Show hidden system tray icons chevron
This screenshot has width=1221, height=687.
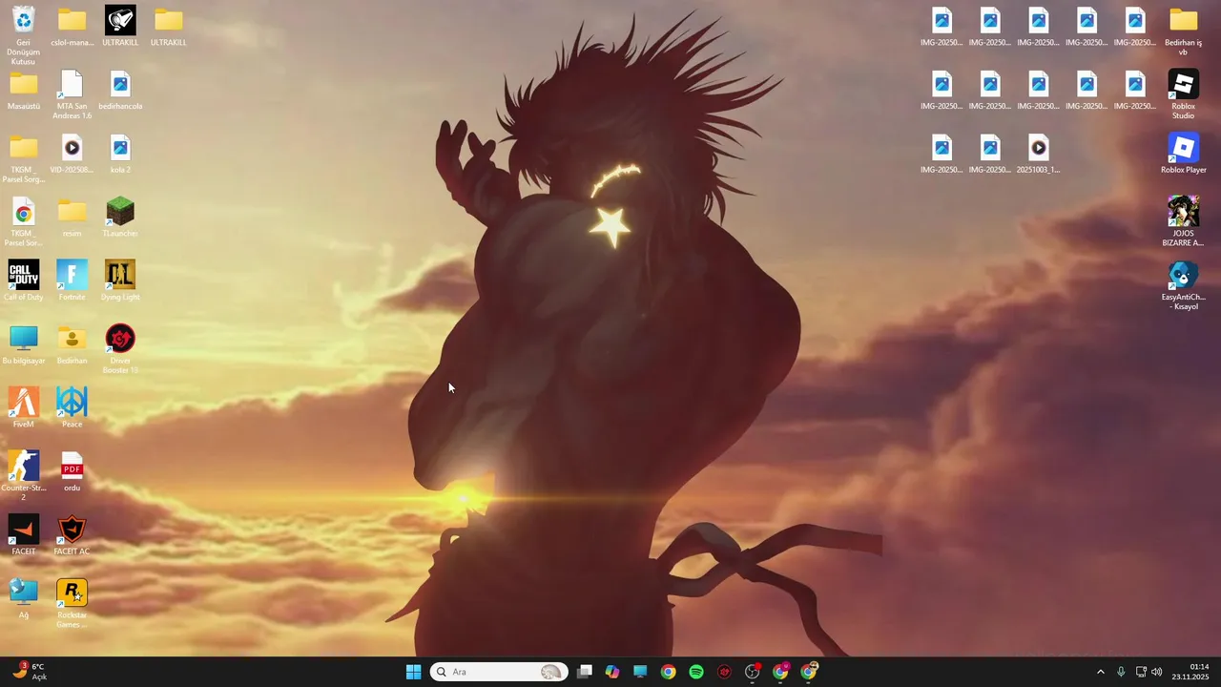(1100, 672)
